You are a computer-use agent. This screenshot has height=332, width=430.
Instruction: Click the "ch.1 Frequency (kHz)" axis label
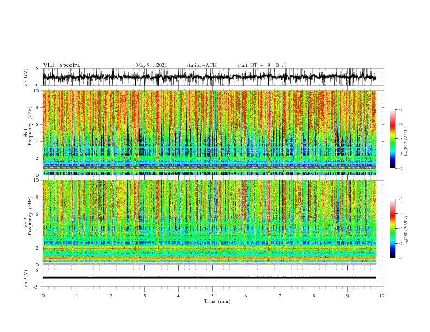click(x=28, y=126)
